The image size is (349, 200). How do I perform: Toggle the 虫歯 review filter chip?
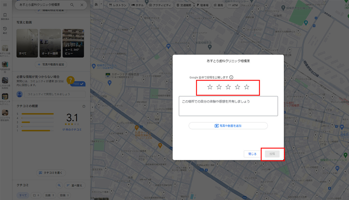[x=49, y=195]
